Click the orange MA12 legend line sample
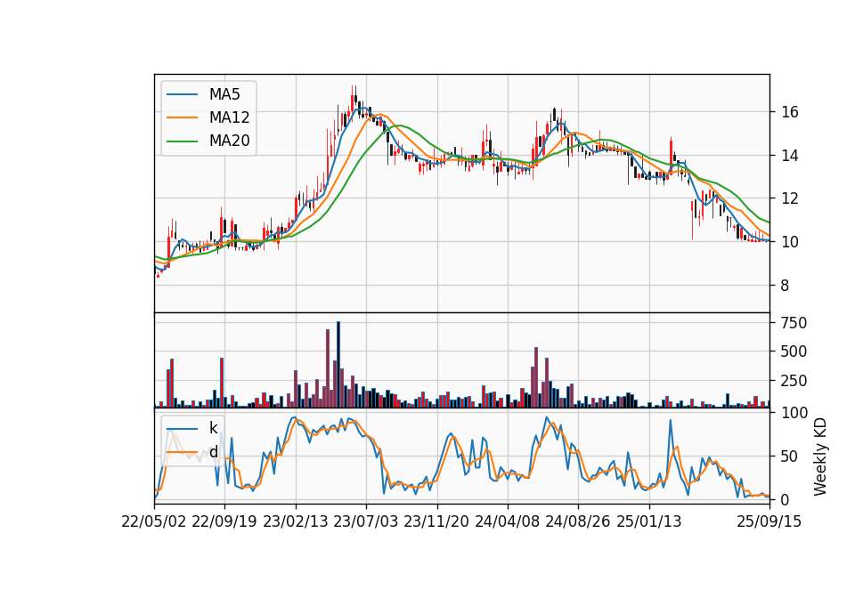The image size is (855, 614). (182, 117)
